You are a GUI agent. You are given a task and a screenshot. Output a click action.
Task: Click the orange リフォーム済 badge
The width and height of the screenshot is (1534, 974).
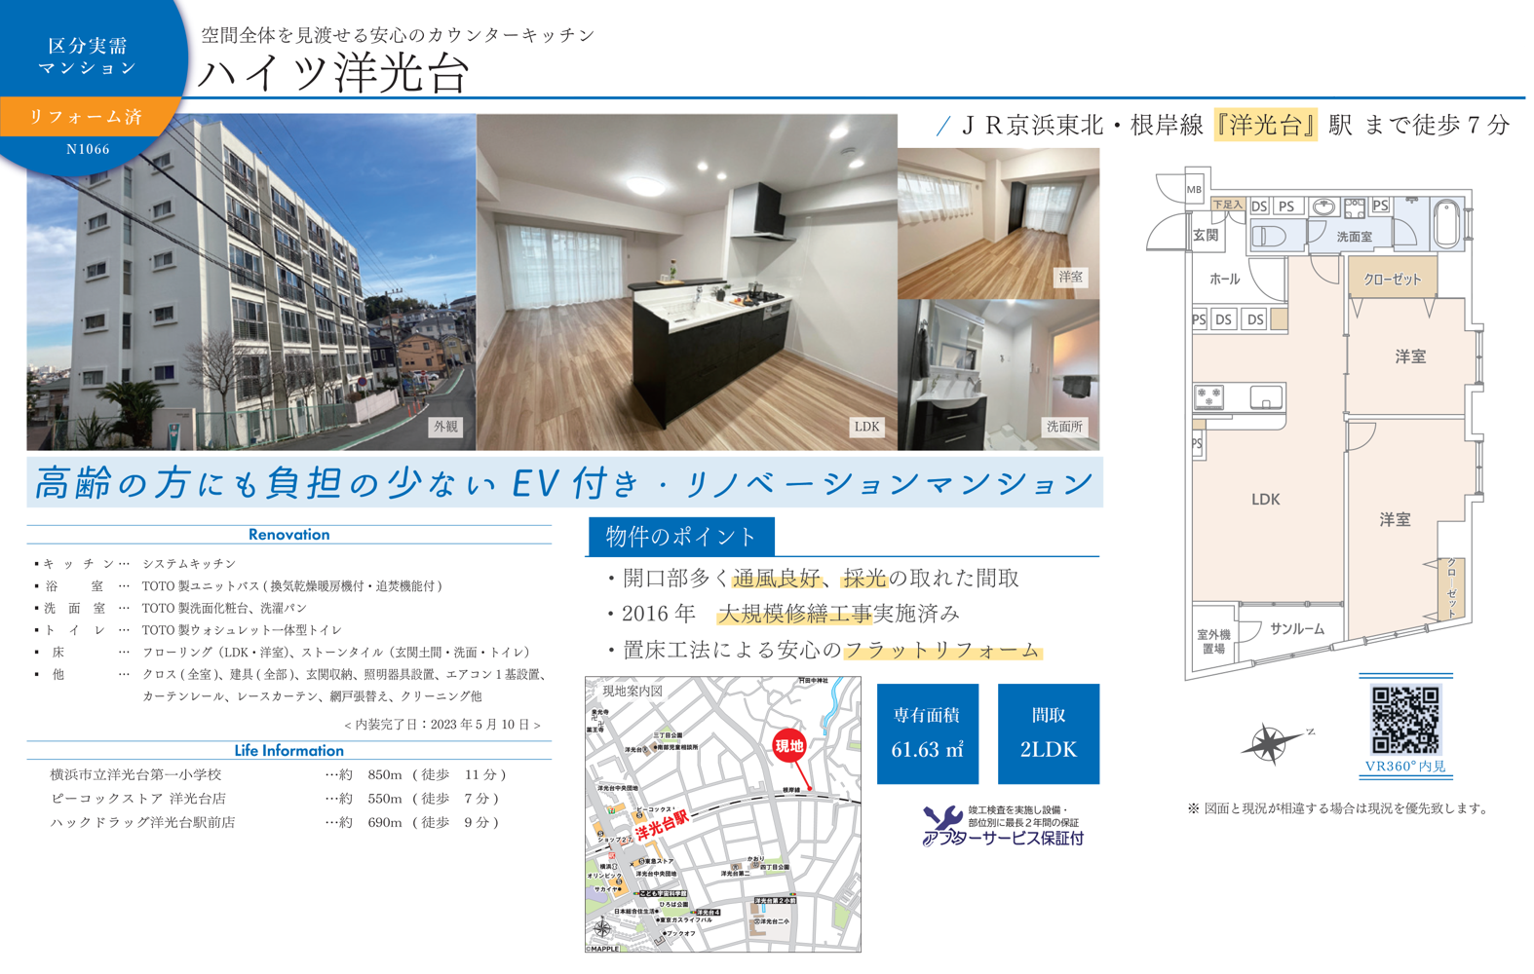pyautogui.click(x=88, y=117)
